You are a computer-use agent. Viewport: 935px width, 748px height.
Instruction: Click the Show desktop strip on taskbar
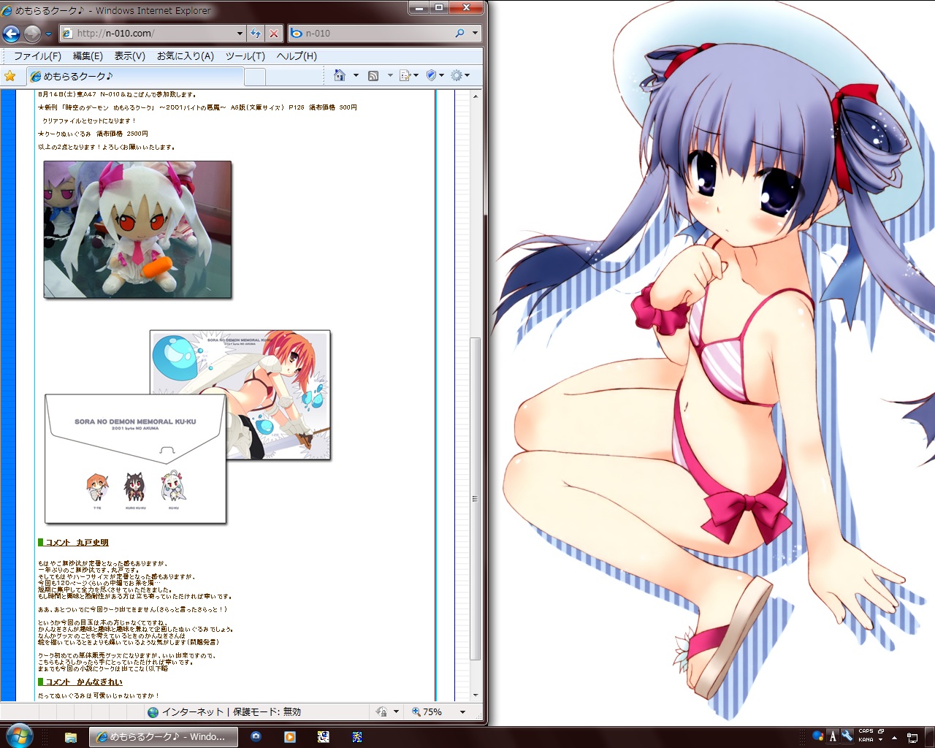[929, 737]
